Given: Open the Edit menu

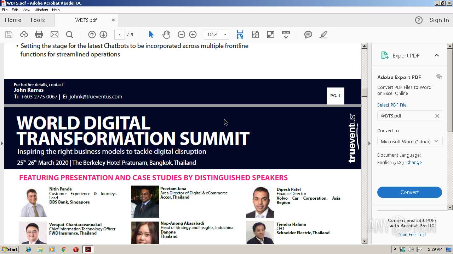Looking at the screenshot, I should [15, 10].
